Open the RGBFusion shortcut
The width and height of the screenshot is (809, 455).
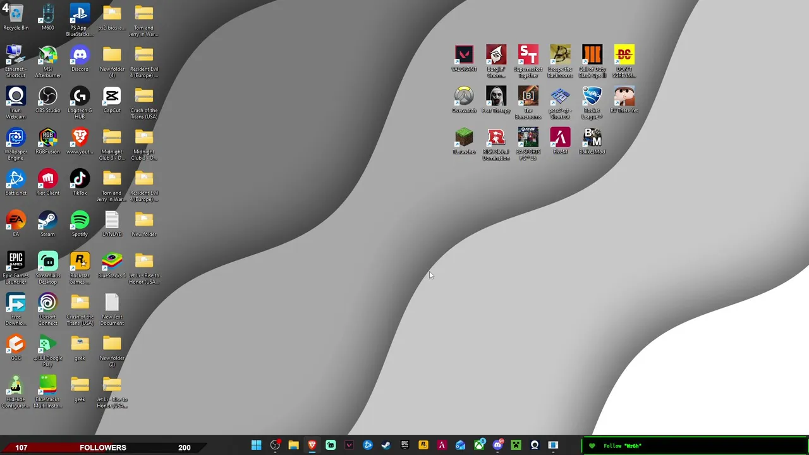tap(47, 142)
